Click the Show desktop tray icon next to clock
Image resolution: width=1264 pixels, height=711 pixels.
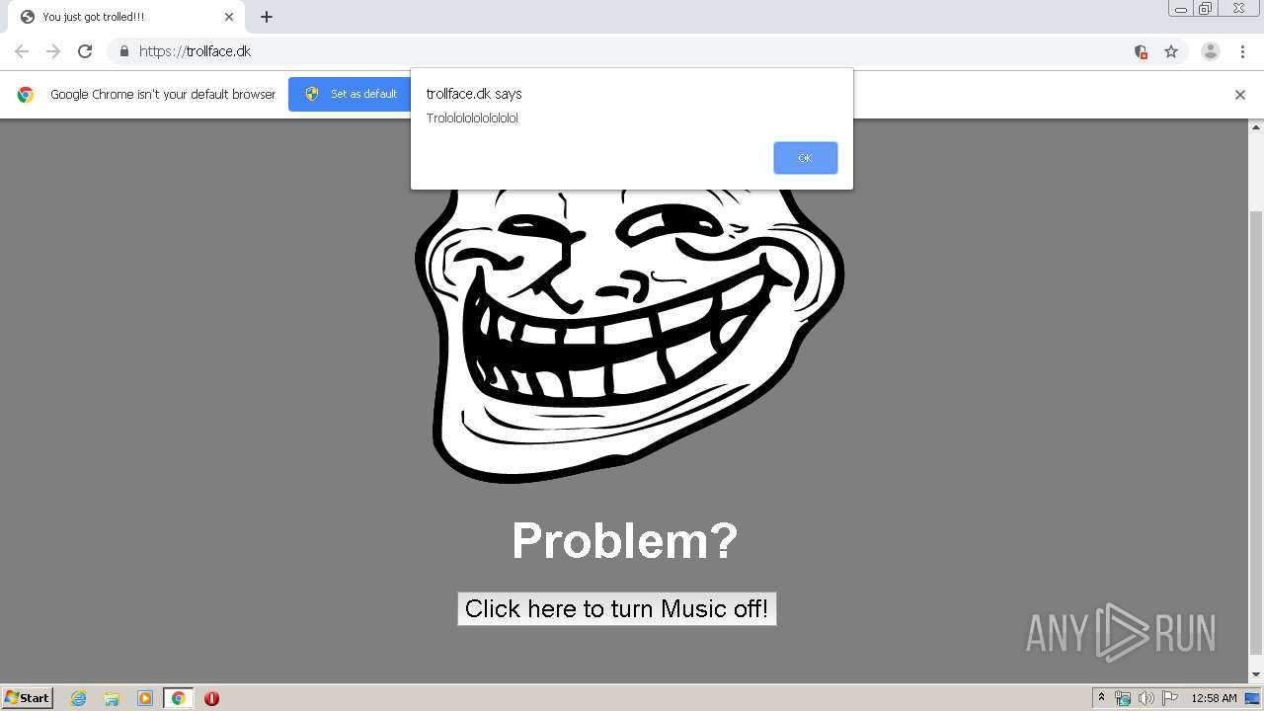[x=1252, y=698]
